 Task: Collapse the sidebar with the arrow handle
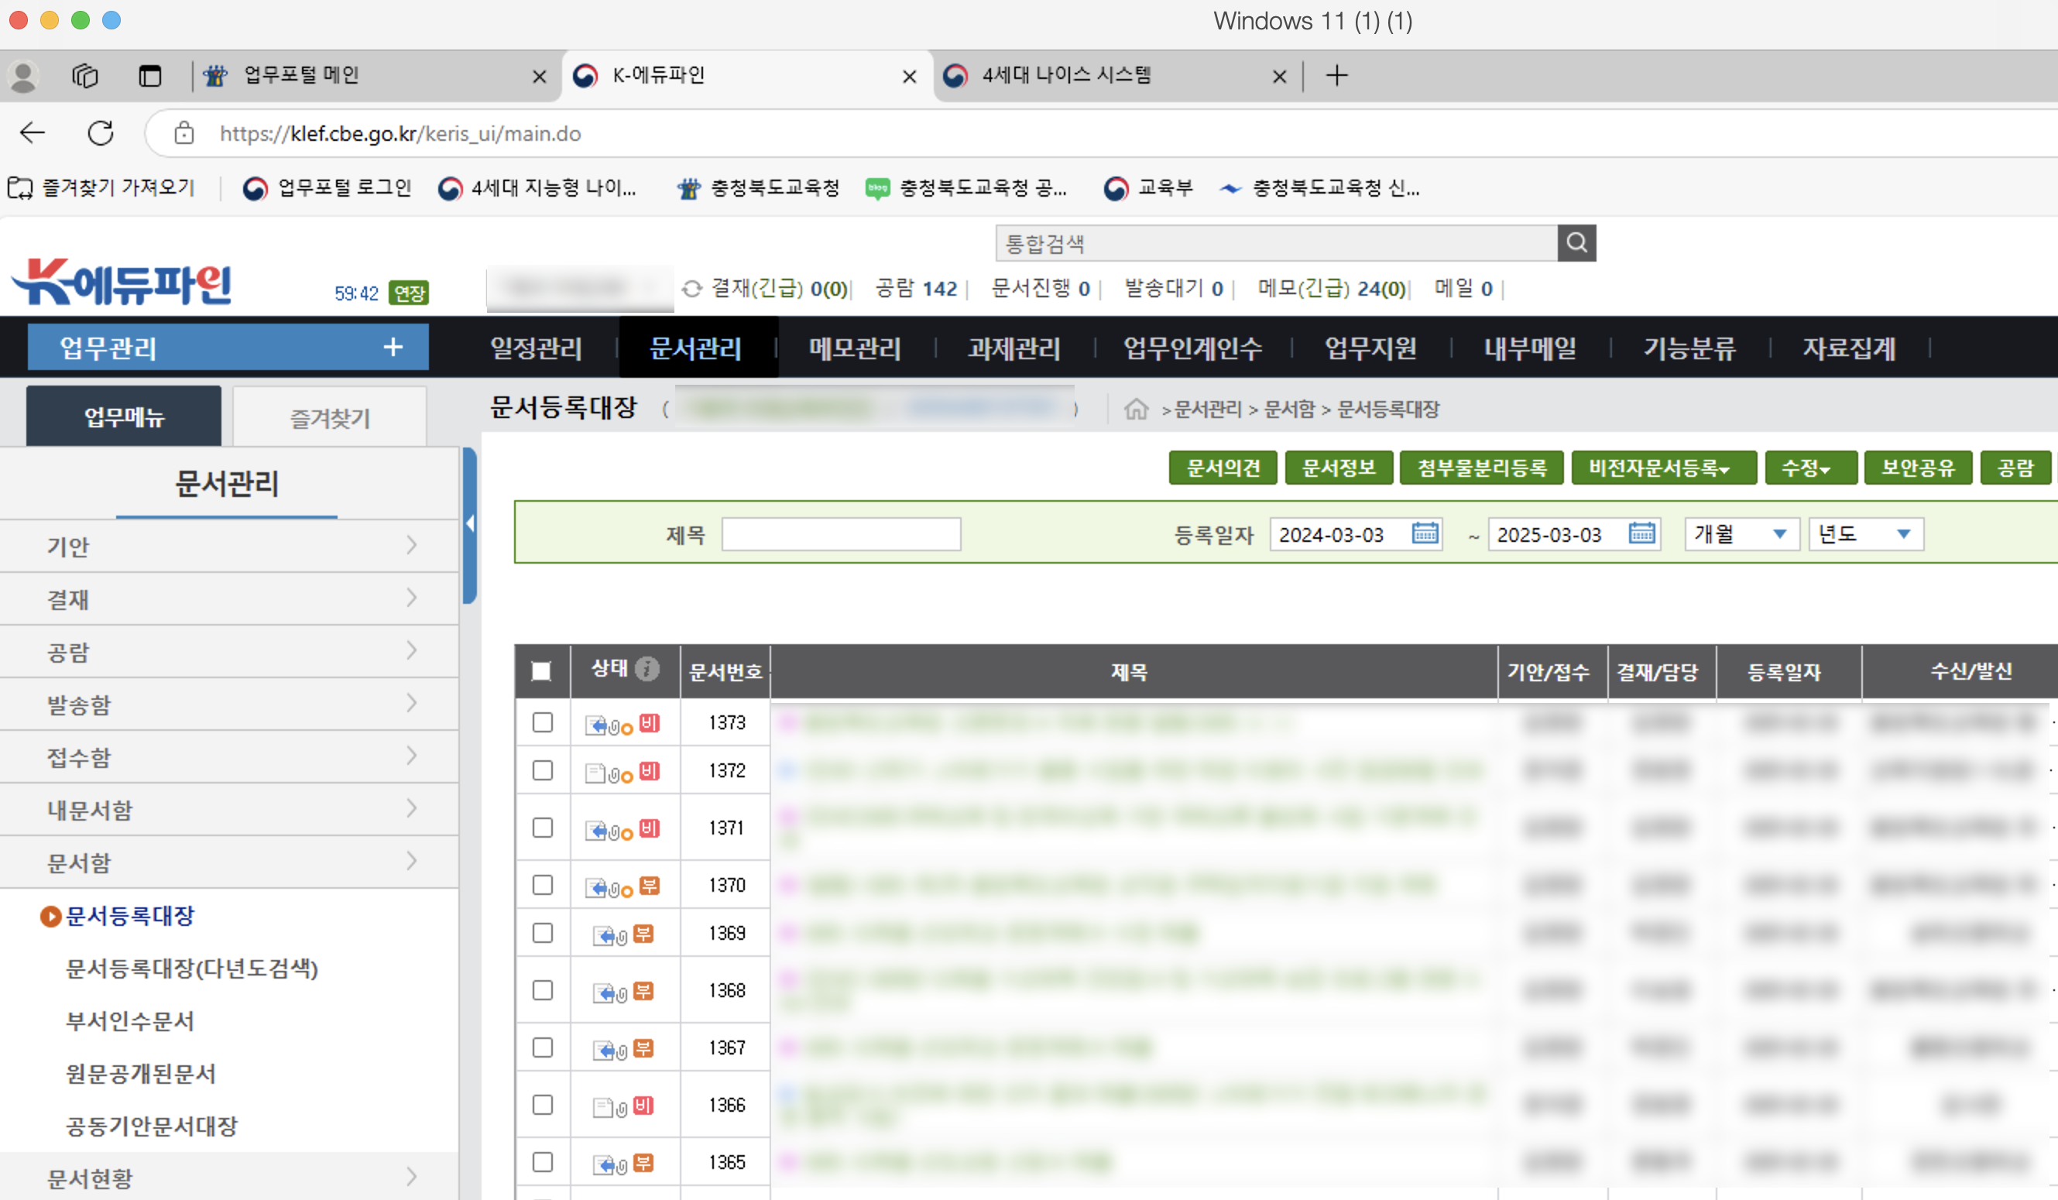[469, 524]
